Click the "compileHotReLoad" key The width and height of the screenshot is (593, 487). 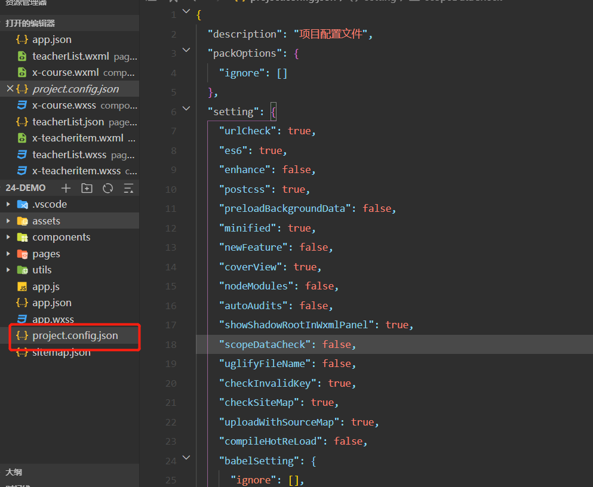click(x=271, y=442)
